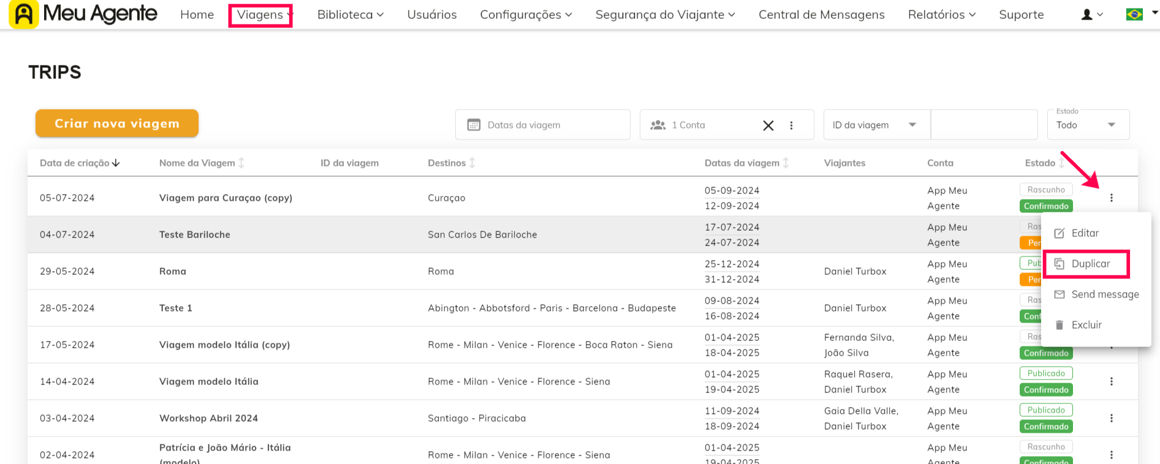Open row actions for Viagem para Curaçao (copy)

pyautogui.click(x=1111, y=198)
